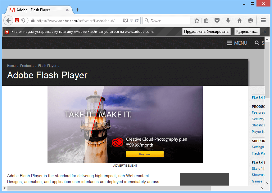Bookmark this page with the star icon

197,20
